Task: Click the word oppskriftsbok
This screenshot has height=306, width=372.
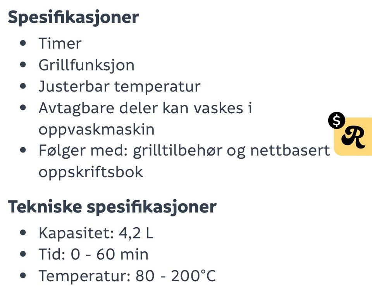Action: (x=91, y=172)
